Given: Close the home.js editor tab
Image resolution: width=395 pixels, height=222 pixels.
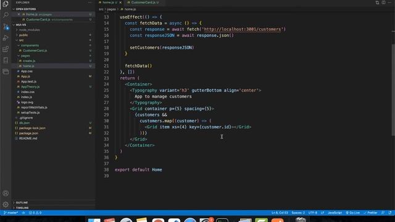Looking at the screenshot, I should tap(120, 2).
